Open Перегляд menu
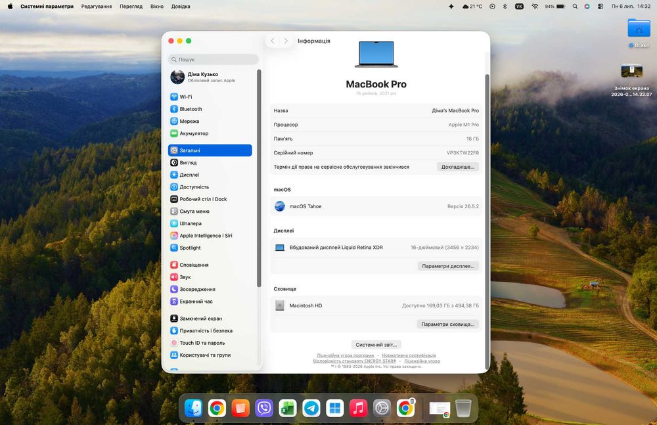Image resolution: width=657 pixels, height=425 pixels. point(131,7)
